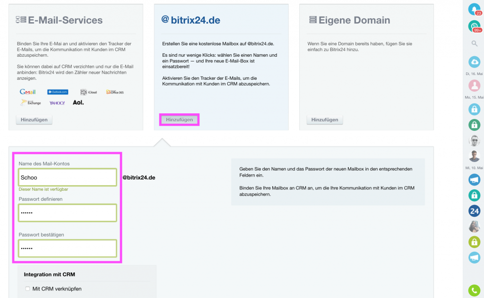484x298 pixels.
Task: Click the Exchange logo
Action: coord(31,103)
